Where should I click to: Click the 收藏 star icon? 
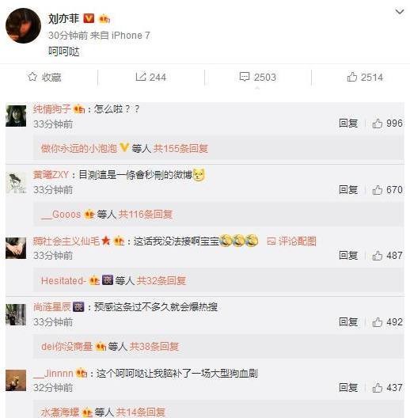pyautogui.click(x=32, y=77)
